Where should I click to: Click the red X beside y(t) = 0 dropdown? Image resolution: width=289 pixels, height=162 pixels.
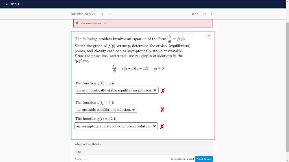(x=163, y=91)
